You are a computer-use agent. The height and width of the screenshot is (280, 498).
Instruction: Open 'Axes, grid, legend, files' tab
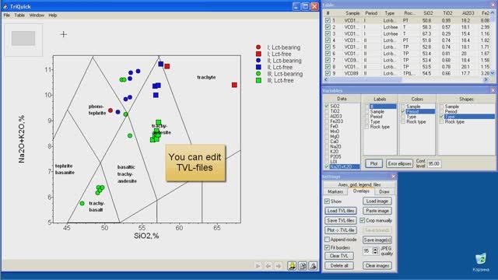point(359,184)
